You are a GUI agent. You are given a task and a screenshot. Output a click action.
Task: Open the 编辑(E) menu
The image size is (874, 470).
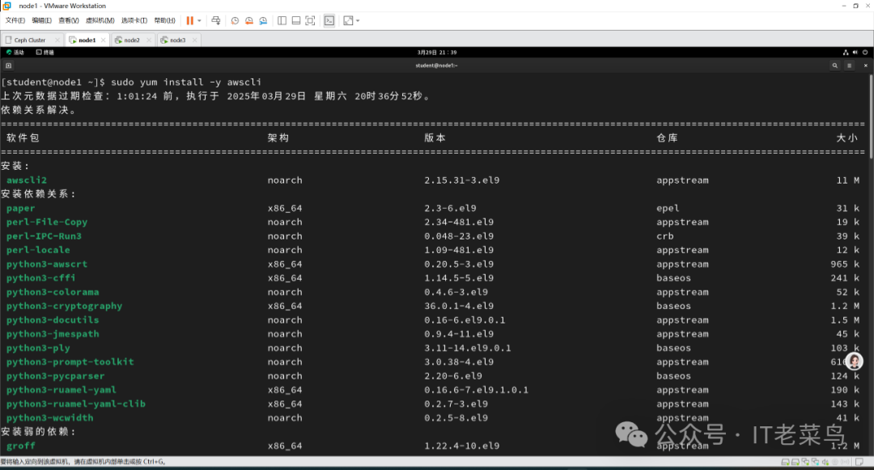41,20
